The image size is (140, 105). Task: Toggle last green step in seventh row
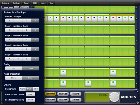pos(113,73)
